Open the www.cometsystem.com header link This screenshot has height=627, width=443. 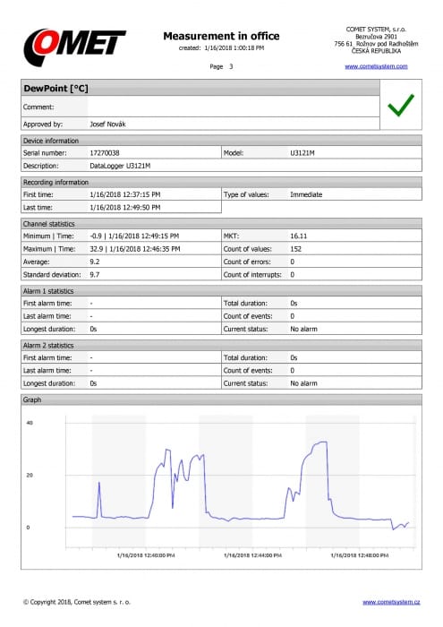coord(376,66)
